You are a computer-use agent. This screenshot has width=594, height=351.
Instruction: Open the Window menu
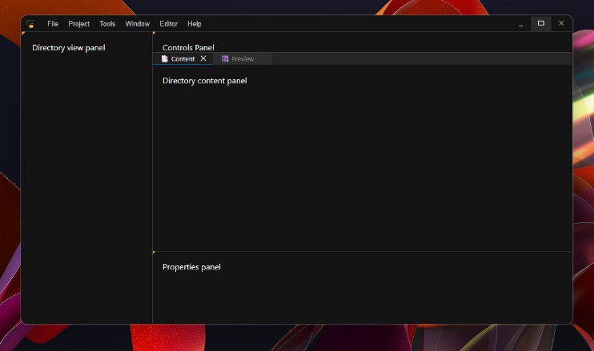click(137, 24)
